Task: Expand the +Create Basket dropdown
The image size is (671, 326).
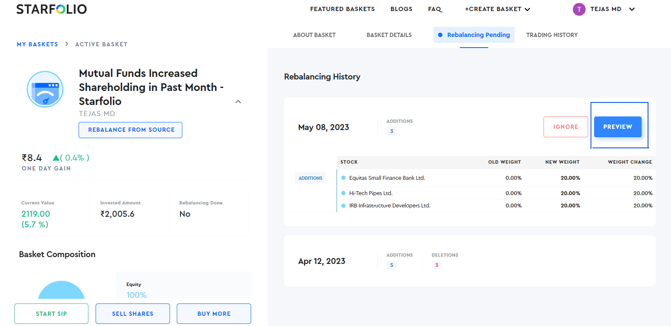Action: pos(497,9)
